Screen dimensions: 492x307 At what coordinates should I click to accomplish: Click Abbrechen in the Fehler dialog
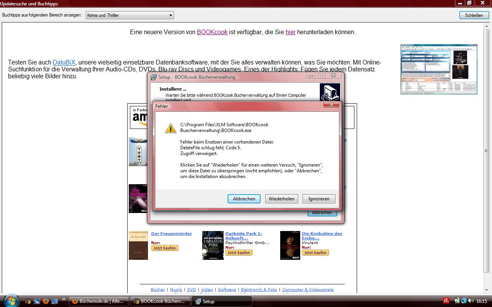pos(244,199)
